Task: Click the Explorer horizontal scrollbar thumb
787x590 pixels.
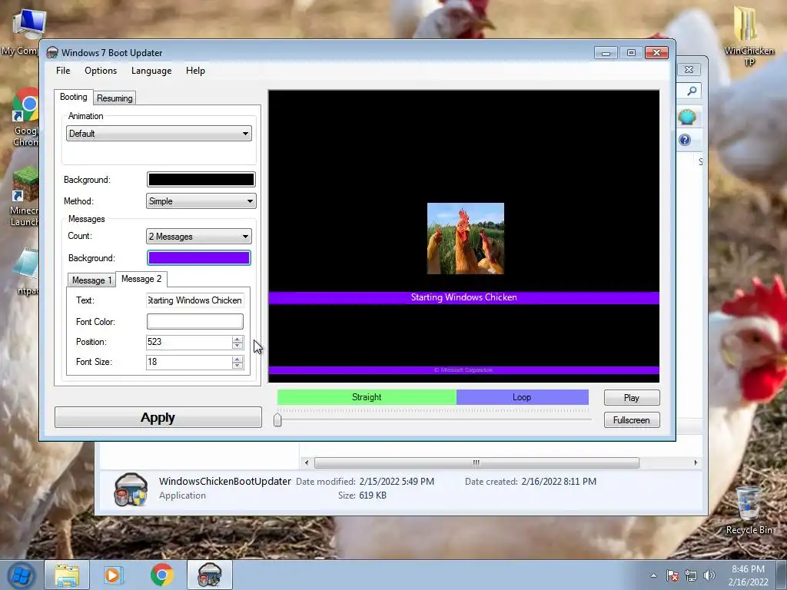Action: [x=477, y=462]
